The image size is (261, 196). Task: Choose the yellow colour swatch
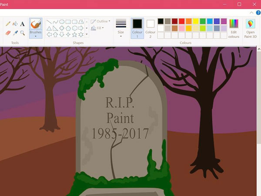196,21
